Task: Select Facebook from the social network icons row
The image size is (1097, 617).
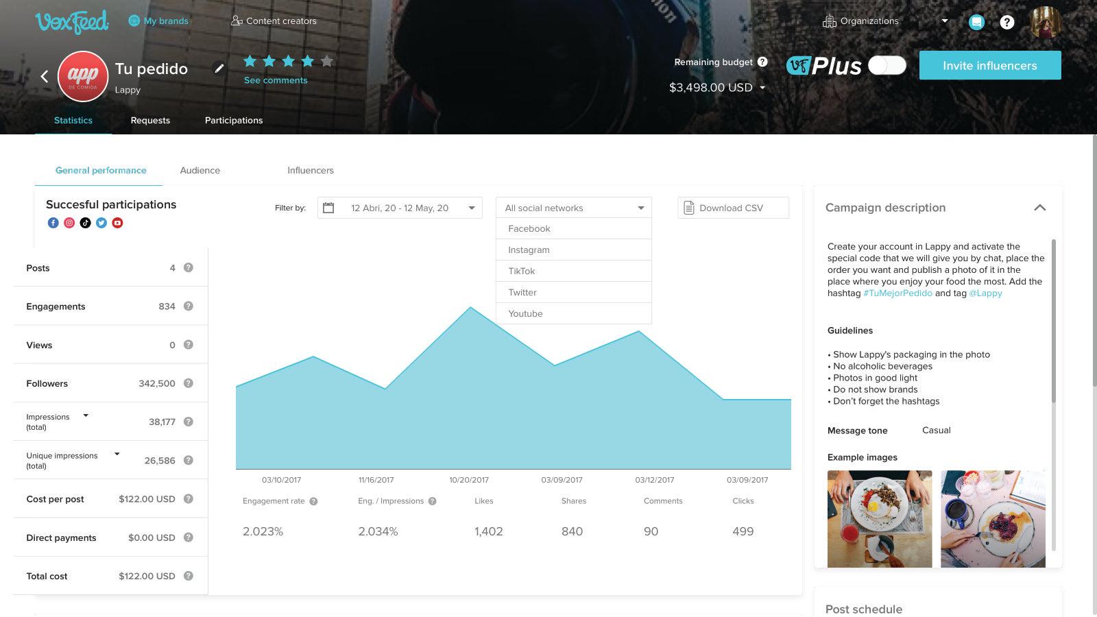Action: [53, 222]
